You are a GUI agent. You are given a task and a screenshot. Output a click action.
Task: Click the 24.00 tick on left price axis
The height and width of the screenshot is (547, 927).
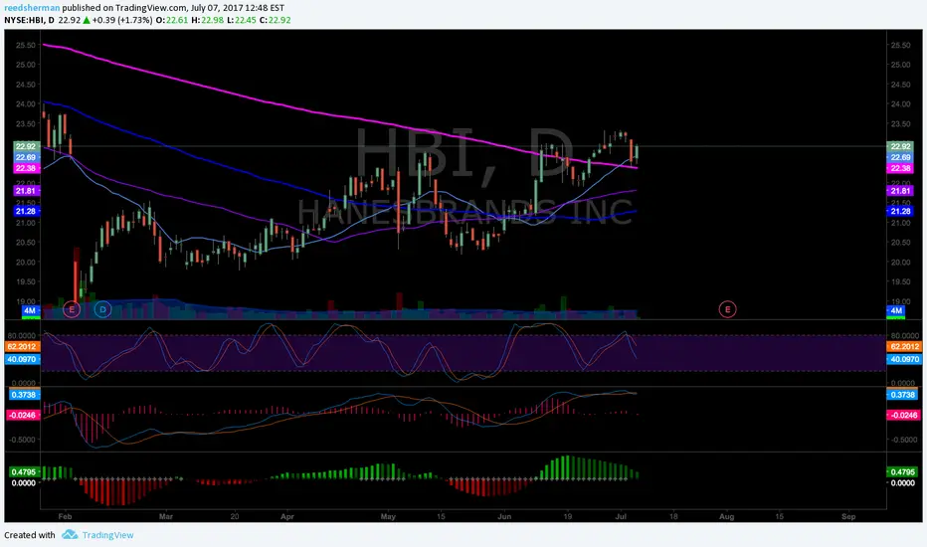26,104
